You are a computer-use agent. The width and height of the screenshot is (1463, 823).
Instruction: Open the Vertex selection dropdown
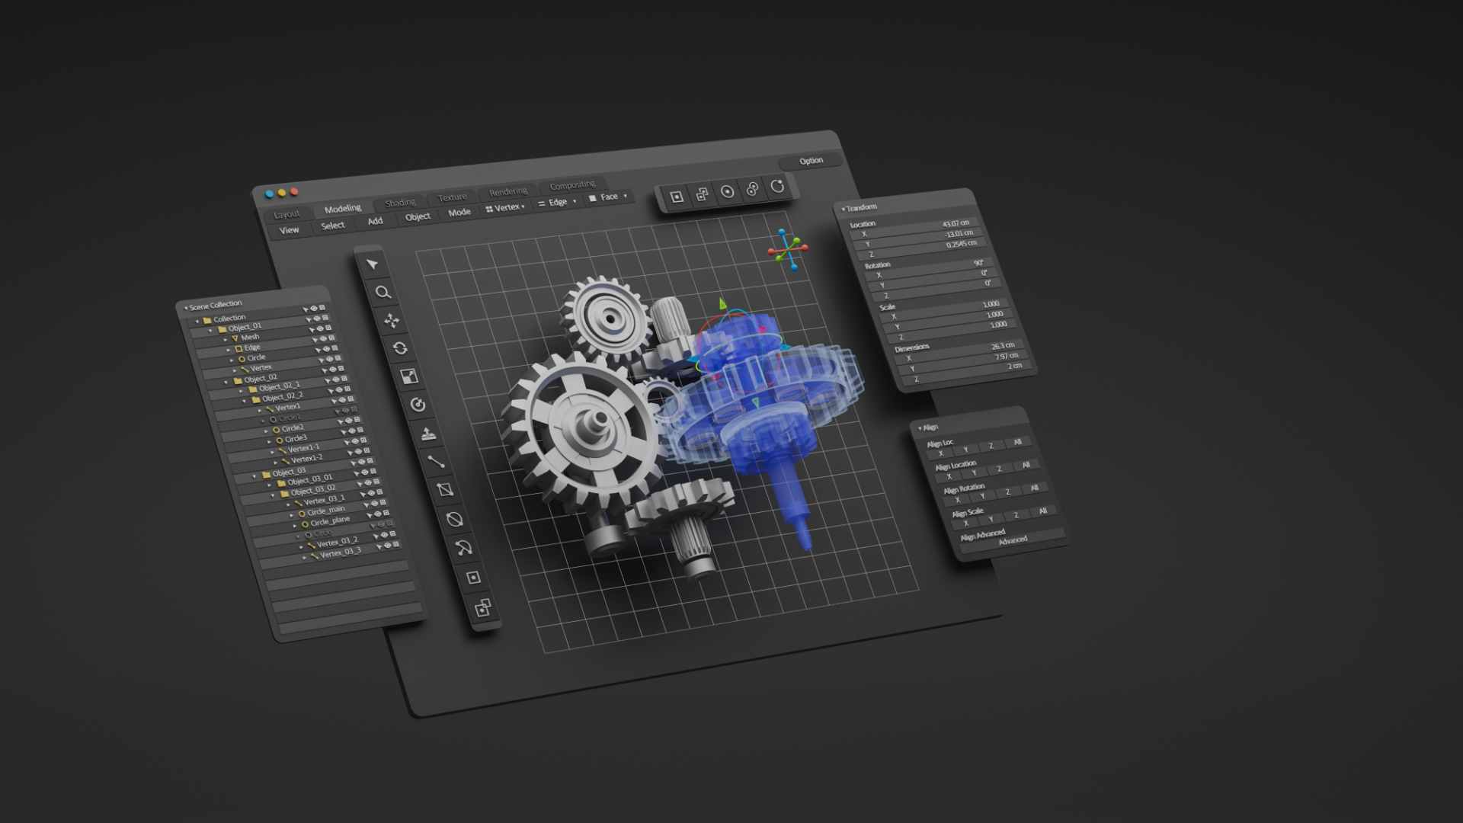(506, 207)
